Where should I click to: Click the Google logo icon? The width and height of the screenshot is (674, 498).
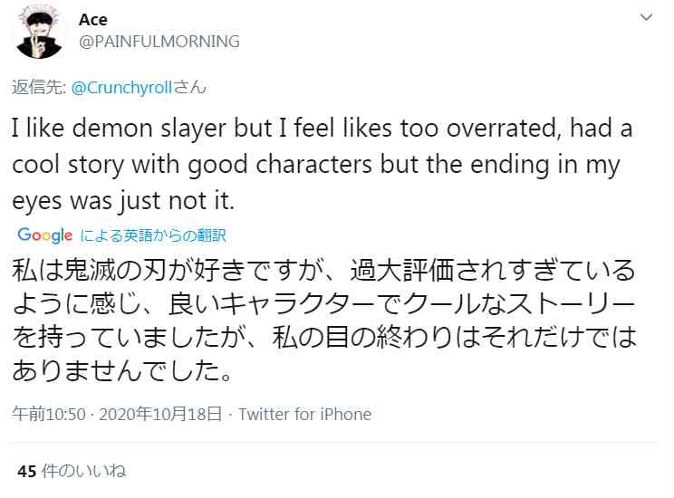(x=45, y=235)
